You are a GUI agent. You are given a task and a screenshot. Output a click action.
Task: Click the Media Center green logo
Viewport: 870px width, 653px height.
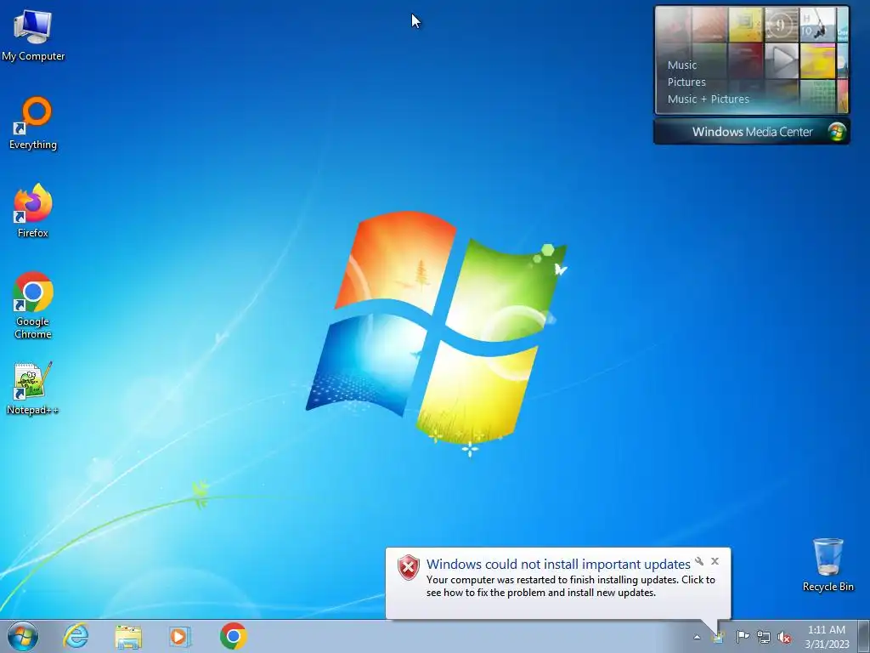tap(837, 132)
